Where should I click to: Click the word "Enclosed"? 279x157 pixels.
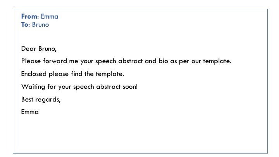(x=34, y=74)
